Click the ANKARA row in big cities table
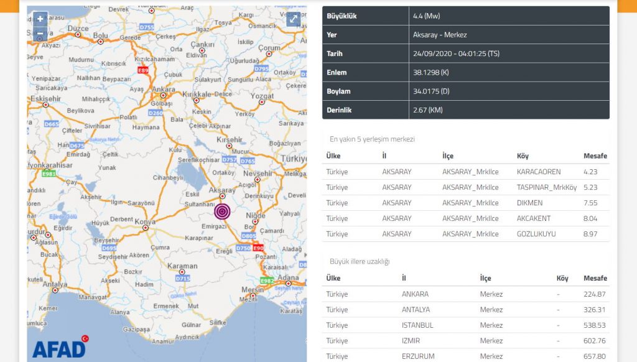Image resolution: width=637 pixels, height=362 pixels. click(x=465, y=294)
